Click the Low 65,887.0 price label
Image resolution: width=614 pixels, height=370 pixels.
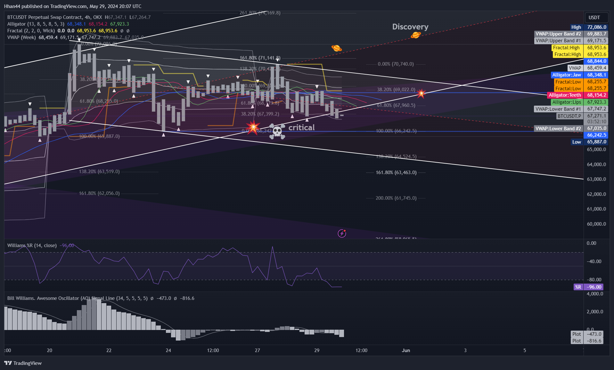[589, 142]
